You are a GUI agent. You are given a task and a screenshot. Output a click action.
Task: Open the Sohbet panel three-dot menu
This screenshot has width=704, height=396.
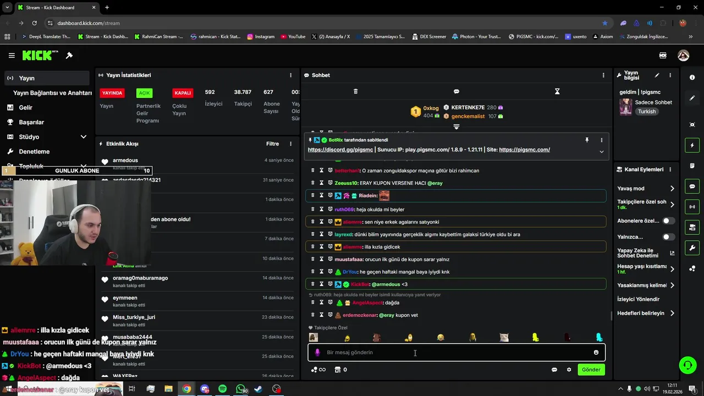(603, 75)
